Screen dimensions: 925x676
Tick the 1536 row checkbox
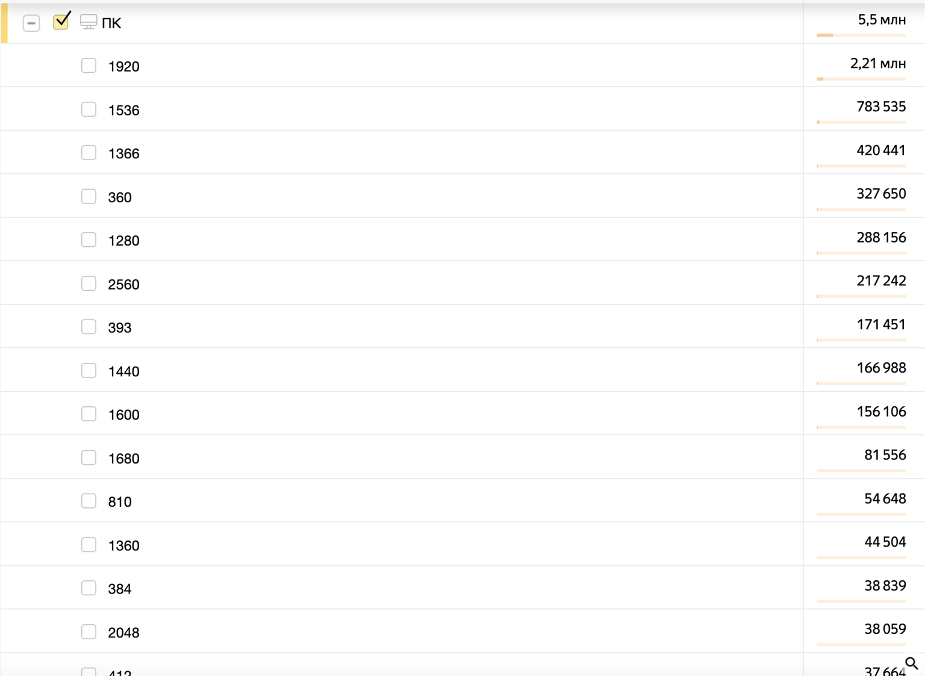[x=89, y=110]
